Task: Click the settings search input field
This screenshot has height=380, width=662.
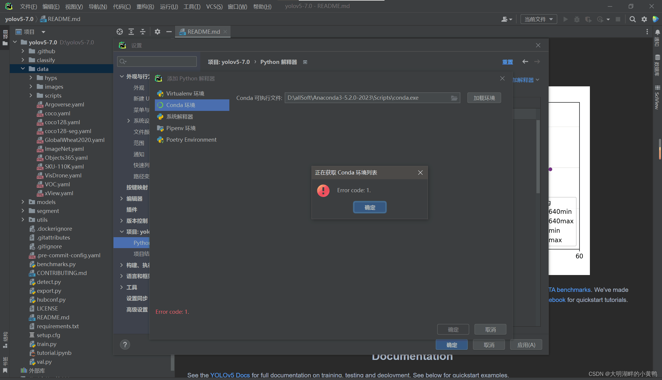Action: [x=157, y=62]
